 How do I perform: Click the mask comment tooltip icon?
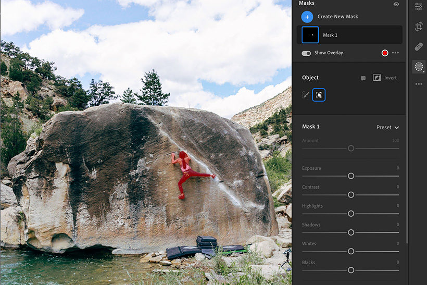pyautogui.click(x=363, y=78)
